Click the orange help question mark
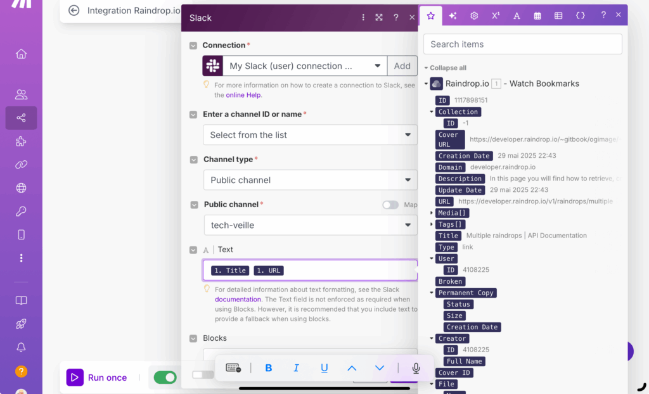The height and width of the screenshot is (394, 649). tap(21, 371)
